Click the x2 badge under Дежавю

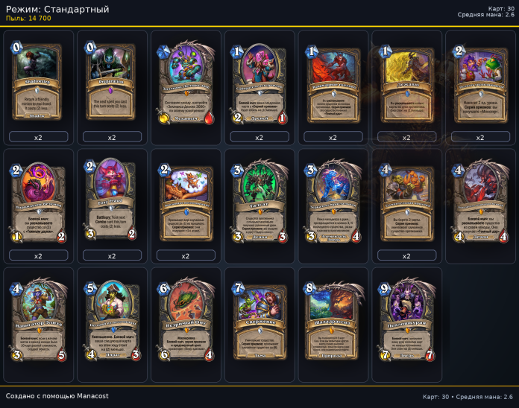coord(407,137)
